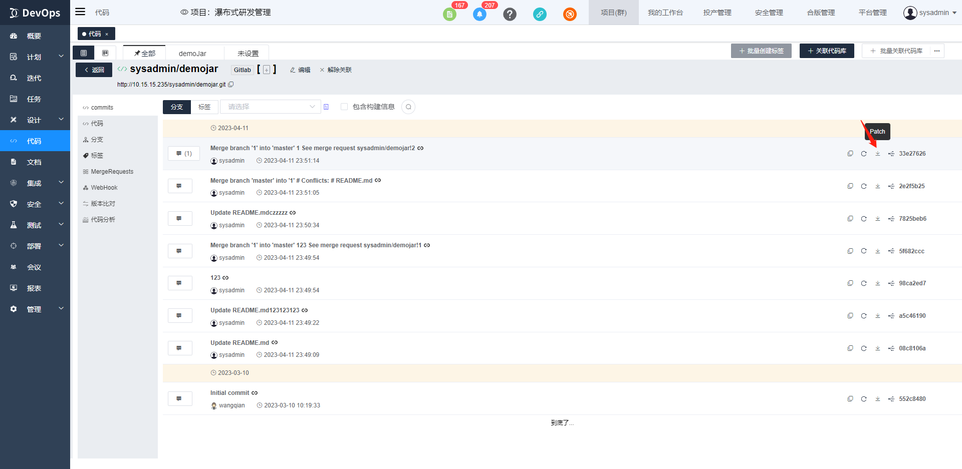Screen dimensions: 962x469
Task: Click the copy icon for commit 2e2f5b25
Action: [850, 186]
